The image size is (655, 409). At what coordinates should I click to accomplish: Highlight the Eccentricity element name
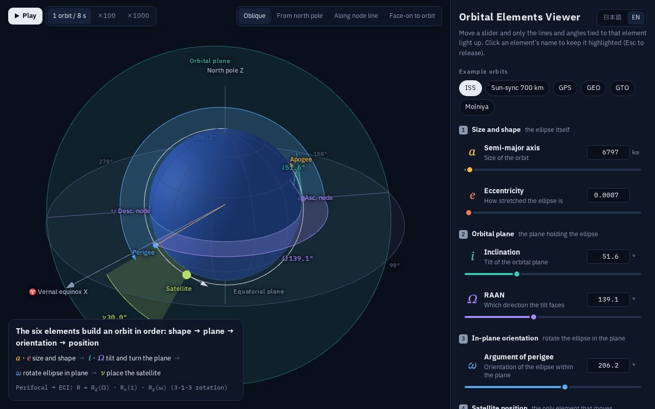[504, 191]
